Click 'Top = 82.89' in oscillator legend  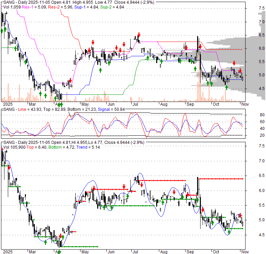[x=54, y=109]
